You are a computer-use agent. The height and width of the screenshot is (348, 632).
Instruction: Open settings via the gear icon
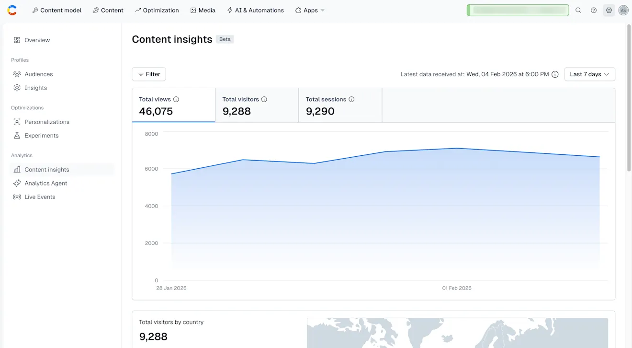[x=609, y=10]
